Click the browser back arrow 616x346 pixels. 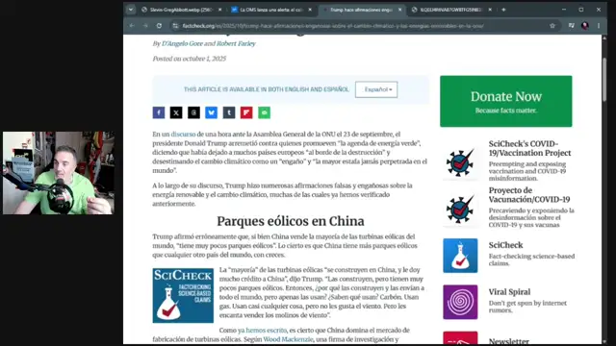coord(132,26)
